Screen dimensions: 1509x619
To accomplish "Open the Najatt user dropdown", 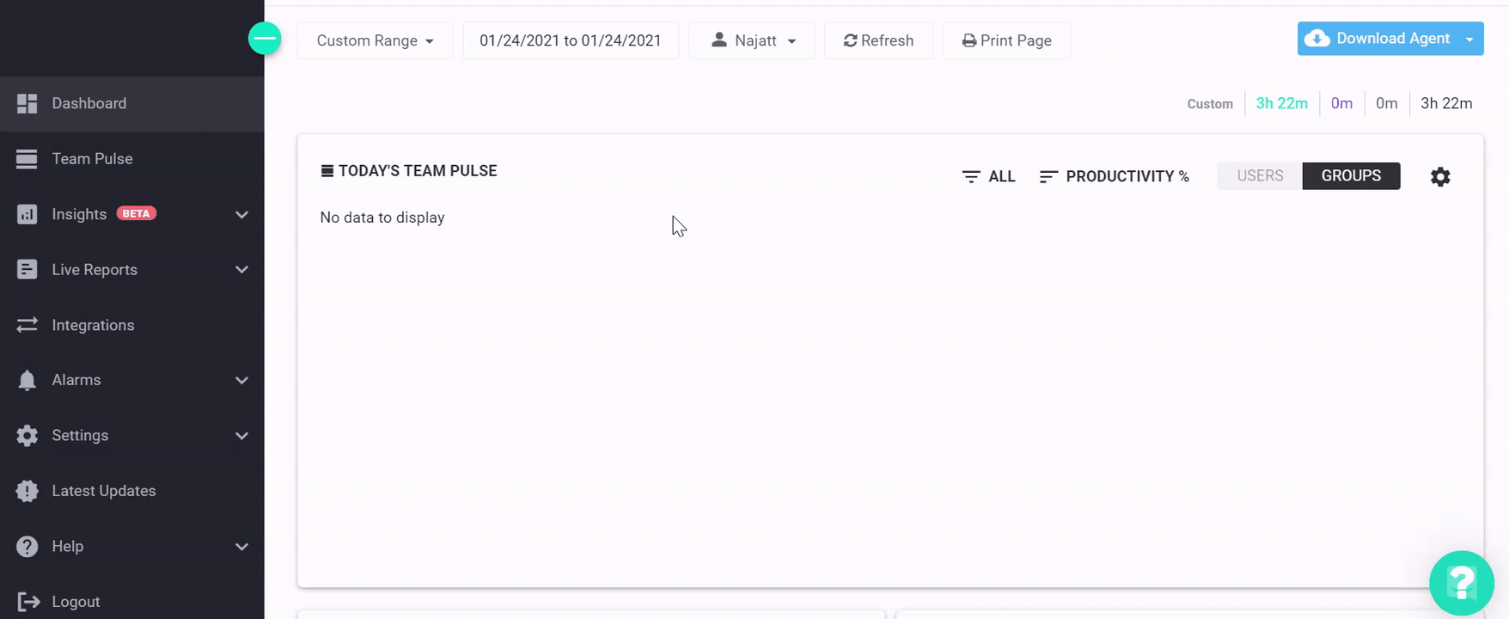I will click(752, 40).
